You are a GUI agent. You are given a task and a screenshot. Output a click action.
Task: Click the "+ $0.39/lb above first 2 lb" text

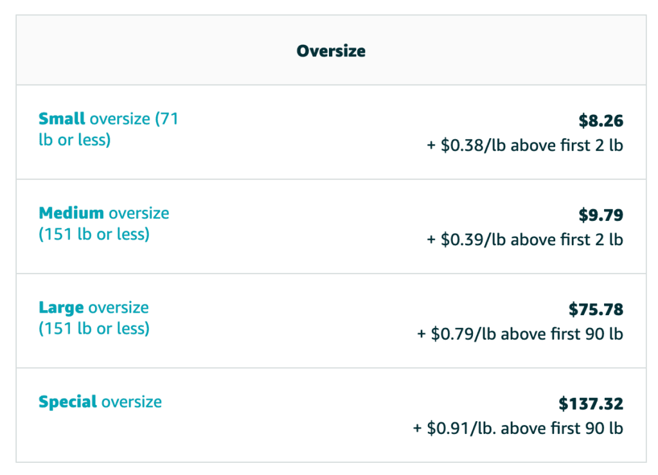coord(525,239)
